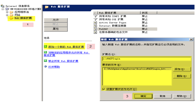This screenshot has width=195, height=102.
Task: Select Web 服务扩展 in the tree
Action: [23, 18]
